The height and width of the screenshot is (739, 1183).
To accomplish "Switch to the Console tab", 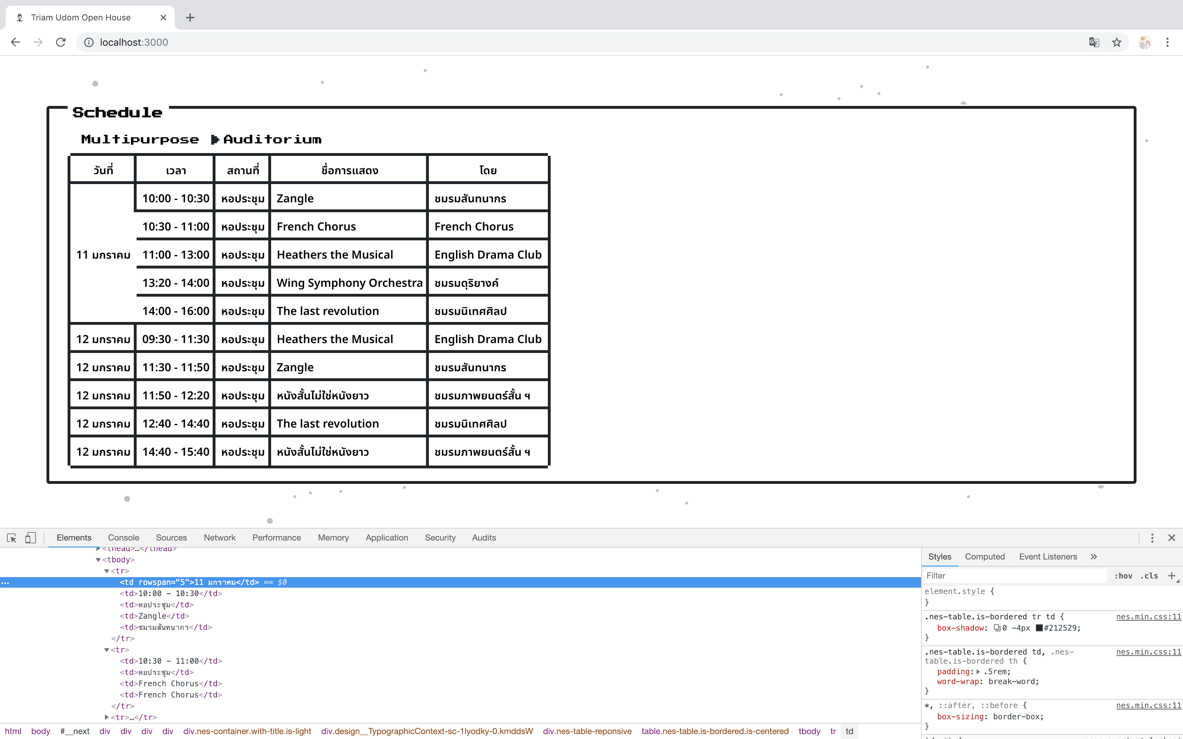I will (x=124, y=538).
